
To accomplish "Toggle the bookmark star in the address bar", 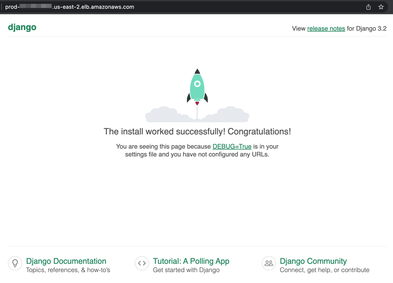I will coord(381,7).
